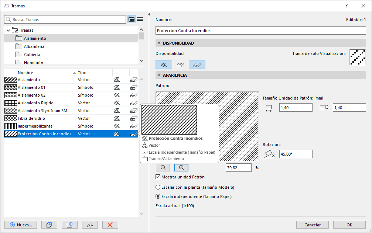Zoom in the pattern preview
This screenshot has width=372, height=233.
tap(181, 167)
